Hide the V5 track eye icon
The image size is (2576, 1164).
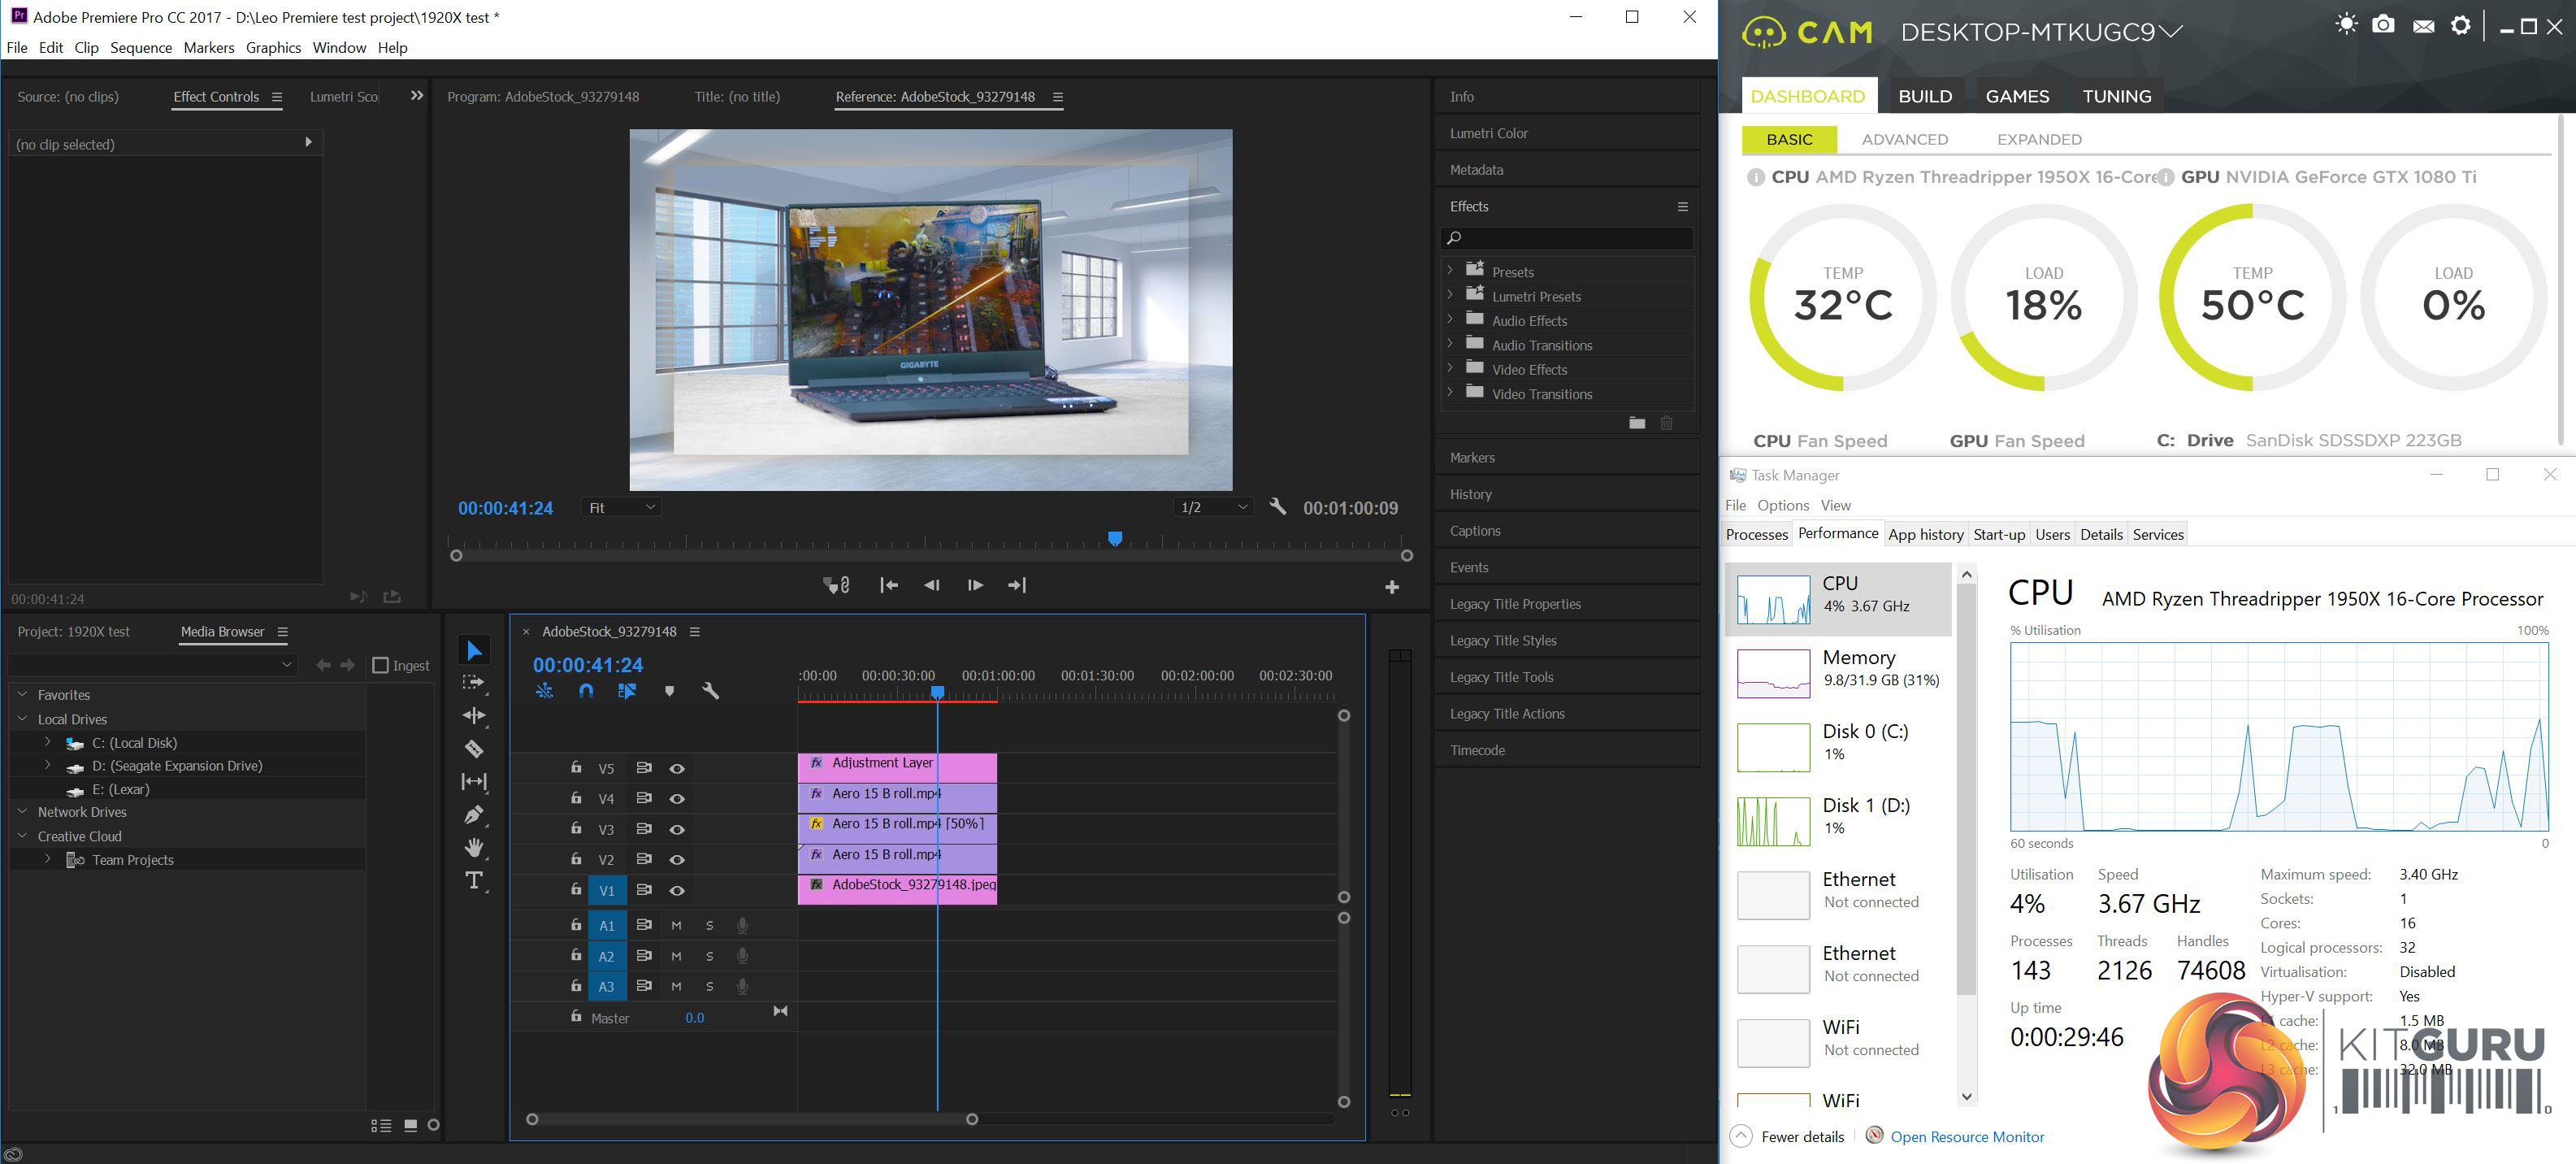[x=677, y=769]
